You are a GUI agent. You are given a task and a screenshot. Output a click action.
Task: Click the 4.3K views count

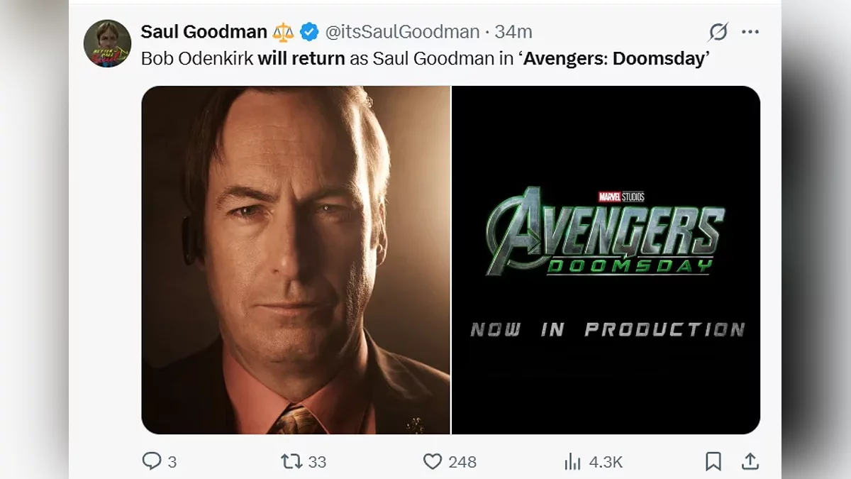pyautogui.click(x=606, y=462)
